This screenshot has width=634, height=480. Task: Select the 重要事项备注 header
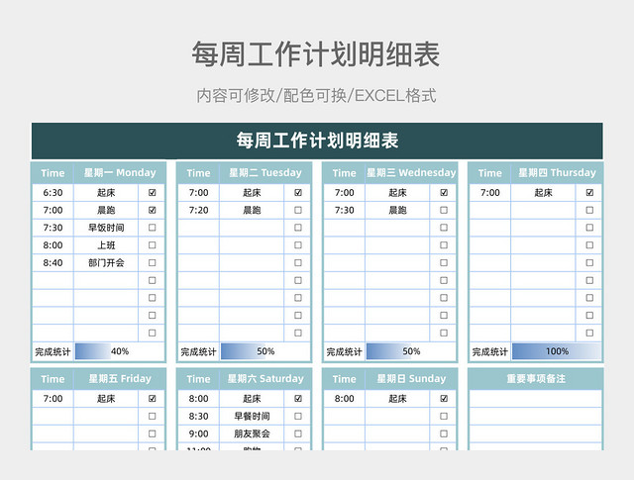pos(536,379)
